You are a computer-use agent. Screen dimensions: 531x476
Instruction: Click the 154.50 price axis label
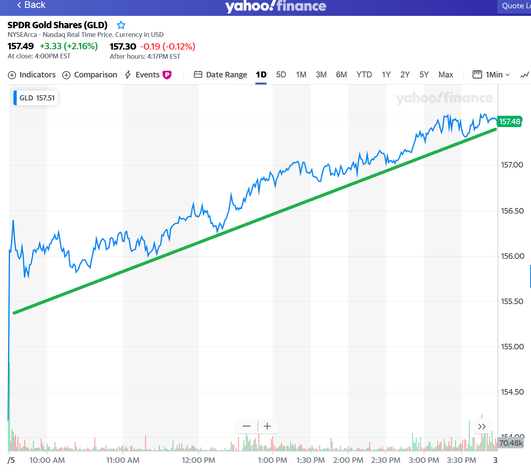(x=512, y=392)
